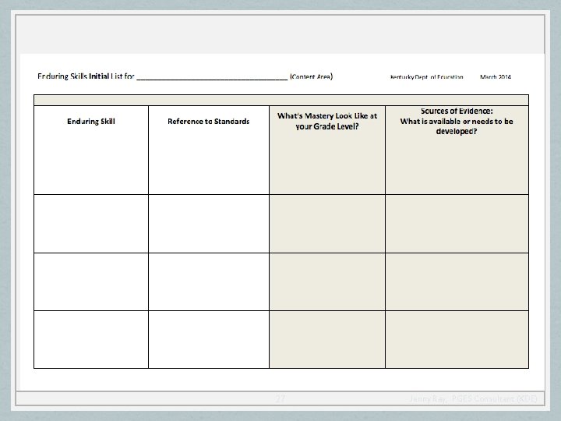Click the 'Jenny Ray, PGES Consultant (KDE)' footer

coord(474,398)
